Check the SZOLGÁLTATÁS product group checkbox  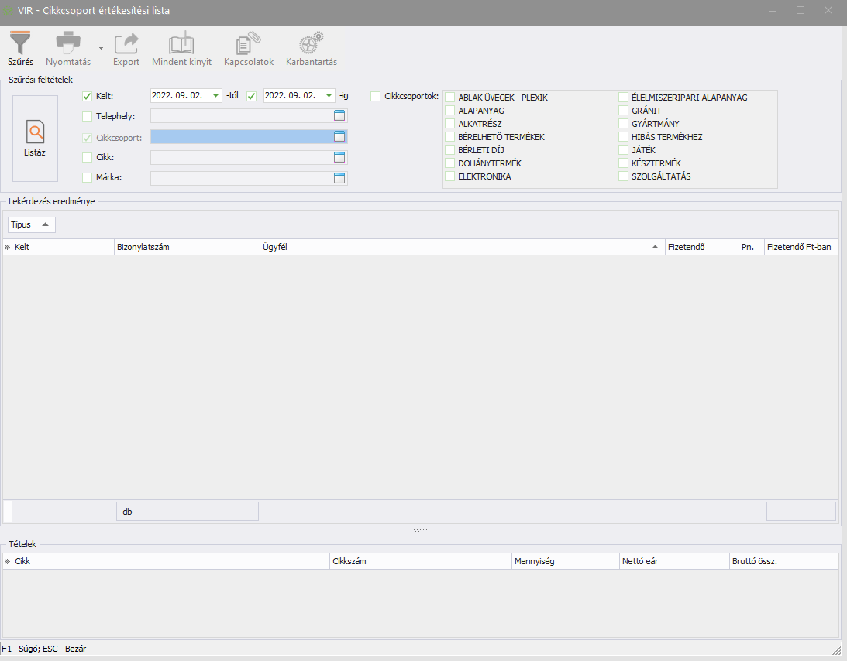[x=624, y=176]
